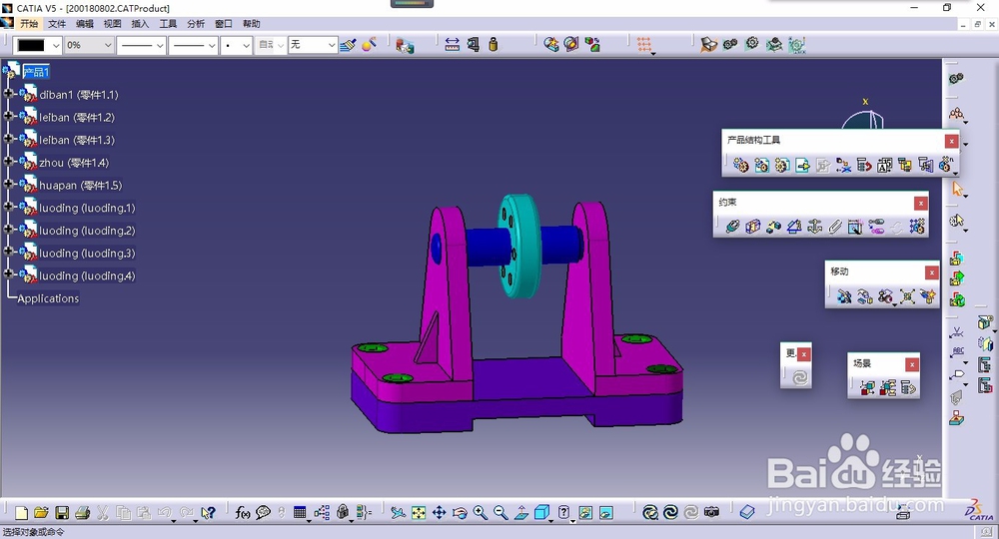Click the Existing Component insert icon
999x539 pixels.
803,166
